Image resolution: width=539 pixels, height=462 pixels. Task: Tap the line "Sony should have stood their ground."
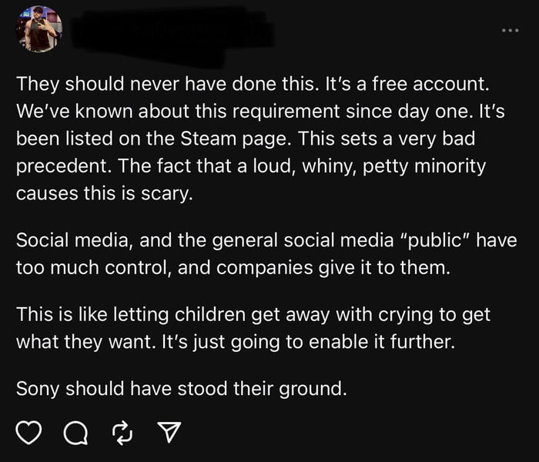(x=182, y=388)
